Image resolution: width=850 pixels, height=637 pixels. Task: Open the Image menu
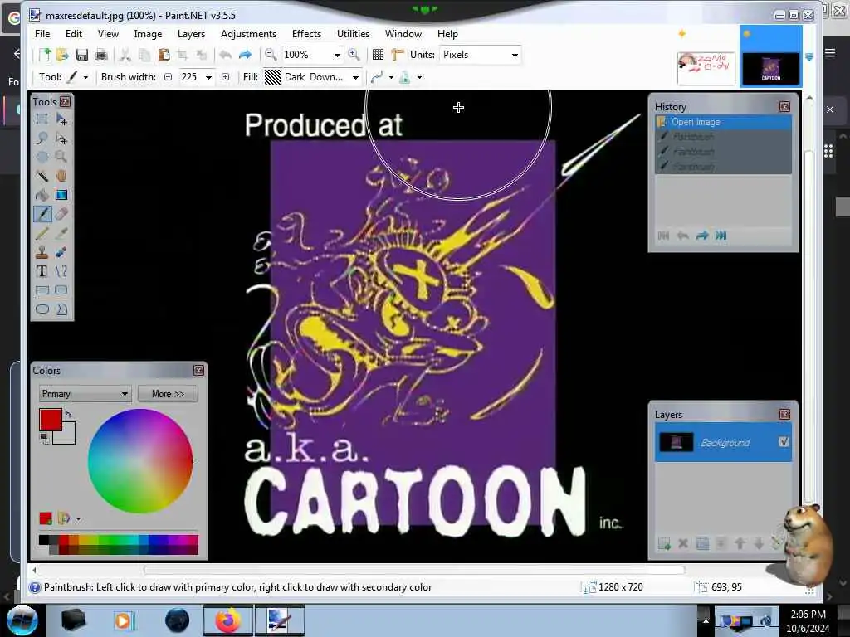coord(148,33)
